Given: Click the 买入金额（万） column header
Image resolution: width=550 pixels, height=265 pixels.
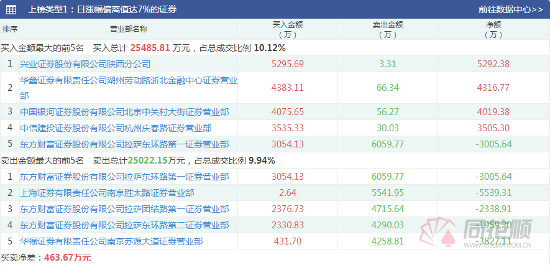Looking at the screenshot, I should pos(288,29).
